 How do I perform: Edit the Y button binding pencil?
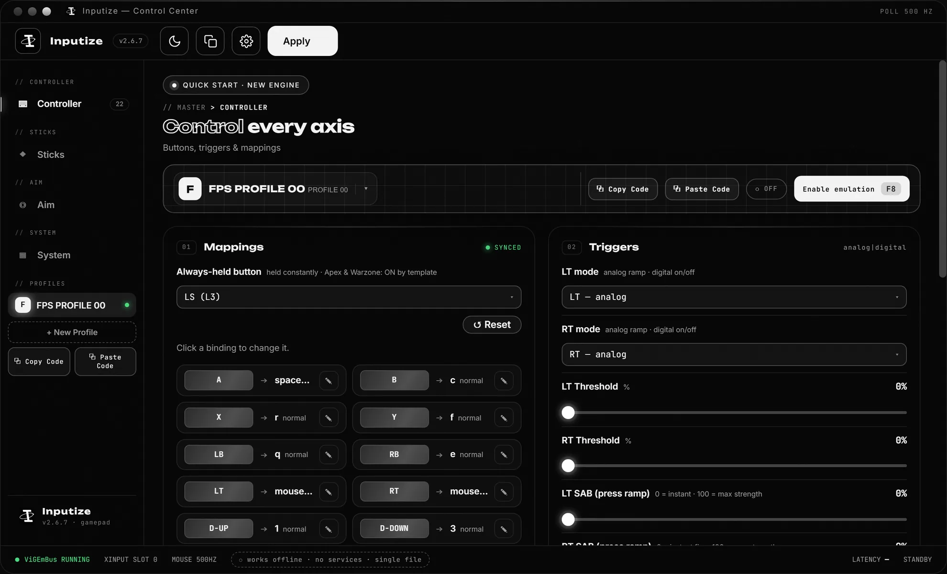[504, 418]
